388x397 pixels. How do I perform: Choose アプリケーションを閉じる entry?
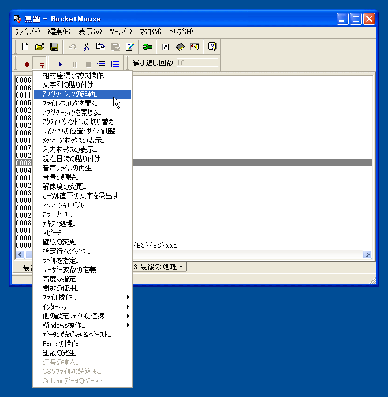tap(83, 113)
